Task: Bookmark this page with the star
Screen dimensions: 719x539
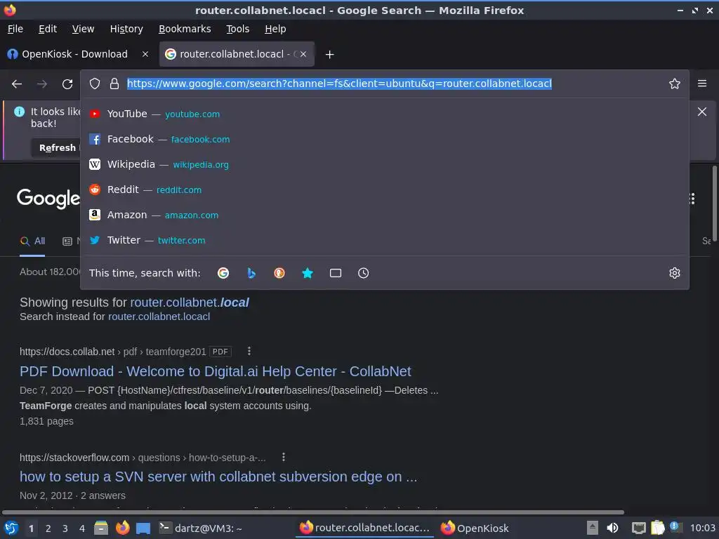Action: click(675, 84)
